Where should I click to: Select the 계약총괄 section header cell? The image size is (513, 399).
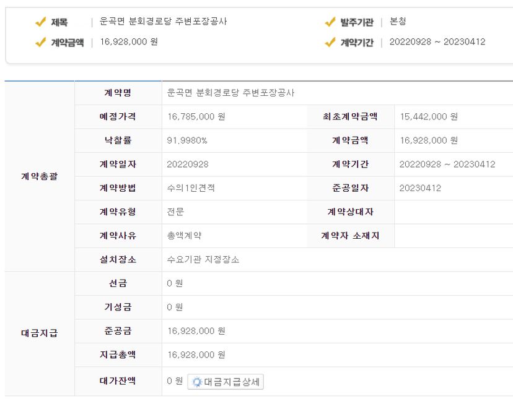40,176
